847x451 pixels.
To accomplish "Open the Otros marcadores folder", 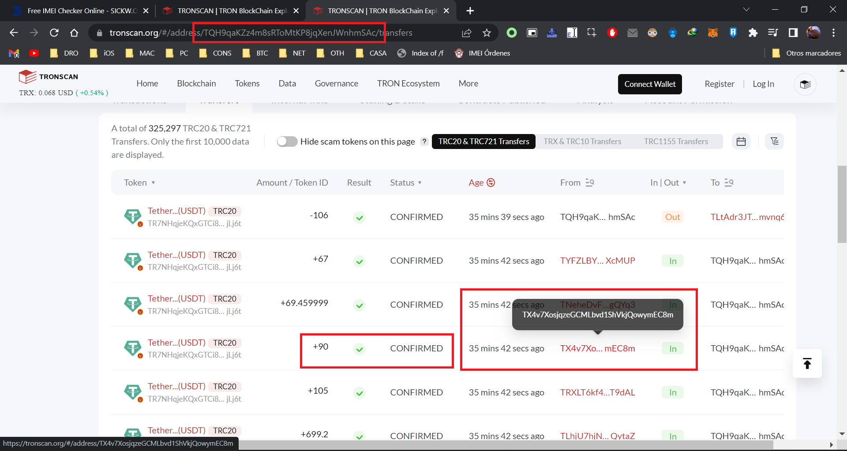I will [x=806, y=53].
